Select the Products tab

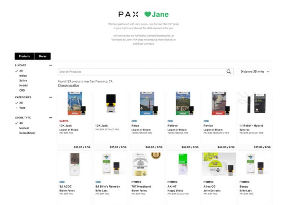24,56
